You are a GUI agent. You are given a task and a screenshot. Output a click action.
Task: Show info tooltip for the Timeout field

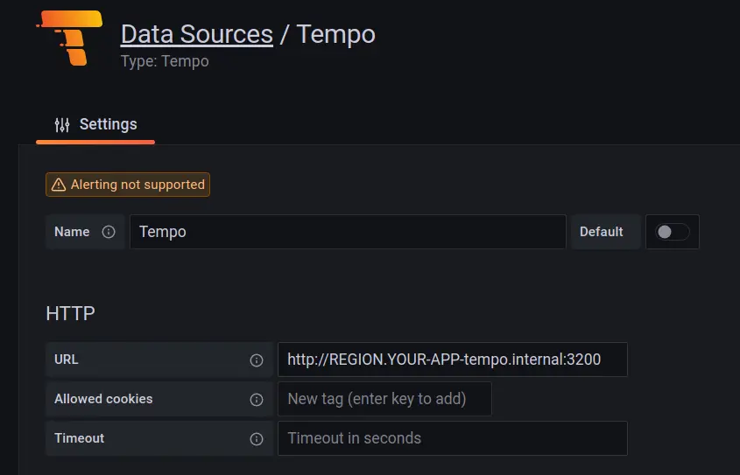coord(257,438)
